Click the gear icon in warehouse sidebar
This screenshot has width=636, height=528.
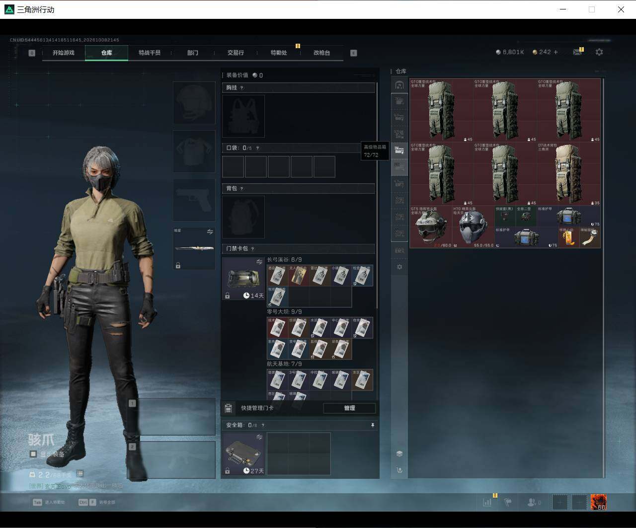tap(399, 267)
